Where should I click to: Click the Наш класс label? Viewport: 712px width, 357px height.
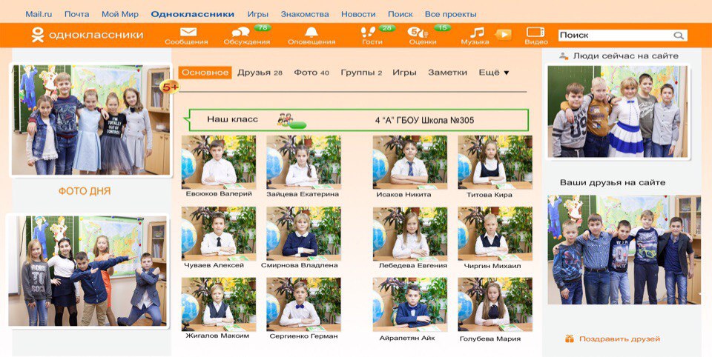point(232,119)
